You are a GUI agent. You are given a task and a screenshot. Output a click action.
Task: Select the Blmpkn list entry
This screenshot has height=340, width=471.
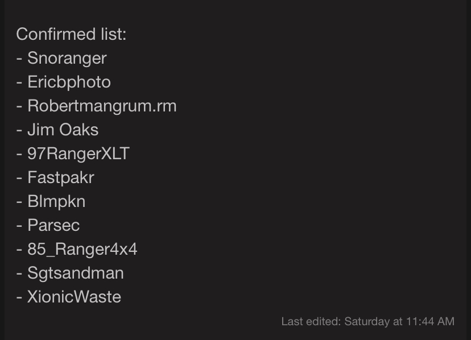tap(56, 201)
